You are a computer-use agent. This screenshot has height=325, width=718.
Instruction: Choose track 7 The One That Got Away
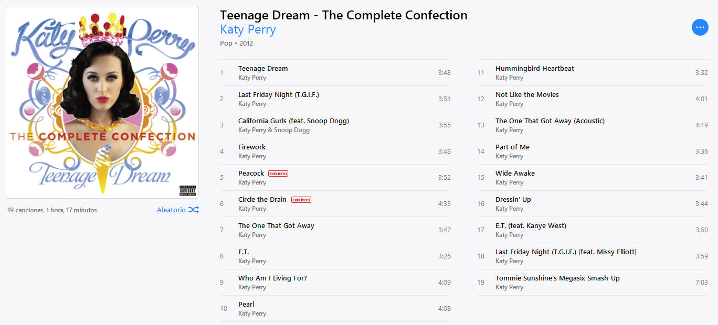click(x=335, y=230)
